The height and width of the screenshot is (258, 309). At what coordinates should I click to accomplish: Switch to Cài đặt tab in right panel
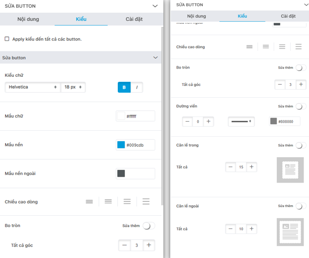coord(288,16)
